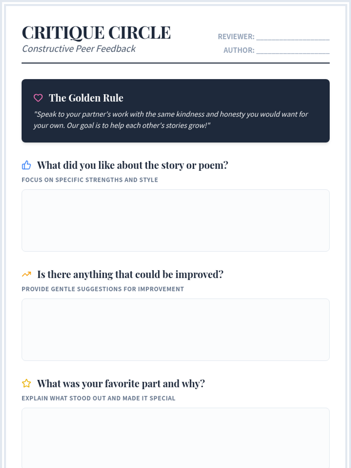Click the Golden Rule quote text
Screen dimensions: 351x468
coord(171,120)
